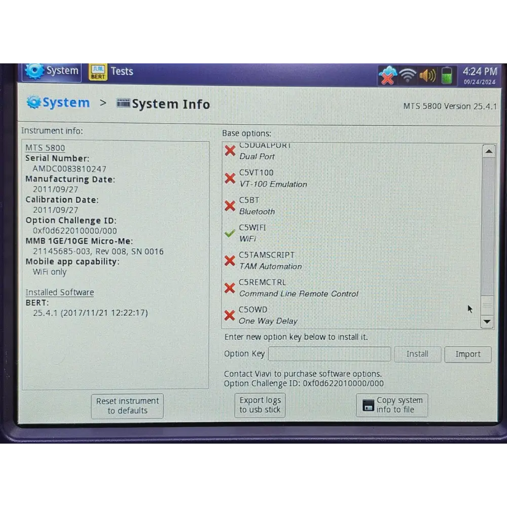Click Export logs to usb stick
Screen dimensions: 507x507
point(260,405)
